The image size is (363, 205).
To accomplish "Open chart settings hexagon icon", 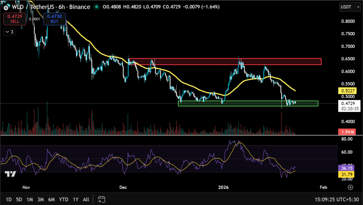I will coord(350,187).
